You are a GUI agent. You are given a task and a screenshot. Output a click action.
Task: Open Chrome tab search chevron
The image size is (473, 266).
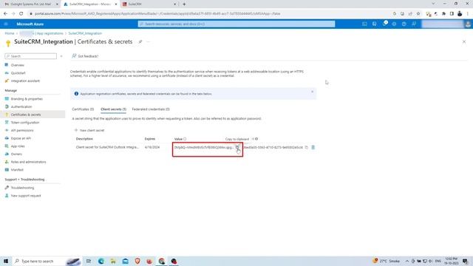[x=433, y=4]
